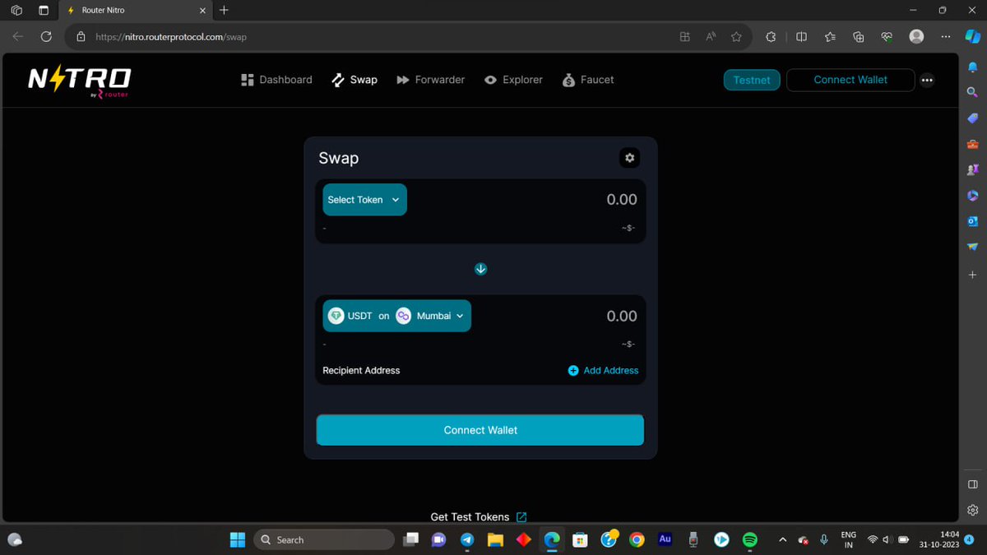Go to the Dashboard tab

(x=276, y=80)
